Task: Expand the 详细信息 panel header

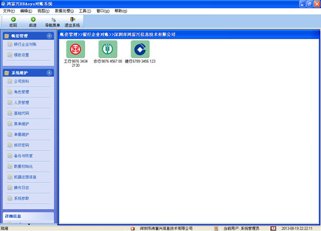Action: pyautogui.click(x=28, y=216)
